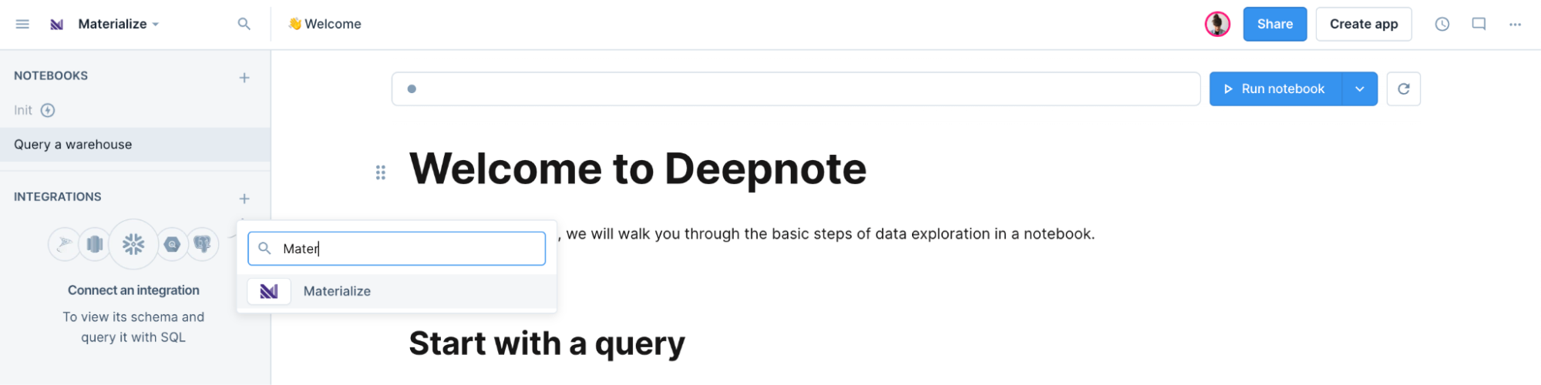1541x385 pixels.
Task: Expand the Run notebook dropdown arrow
Action: [x=1360, y=89]
